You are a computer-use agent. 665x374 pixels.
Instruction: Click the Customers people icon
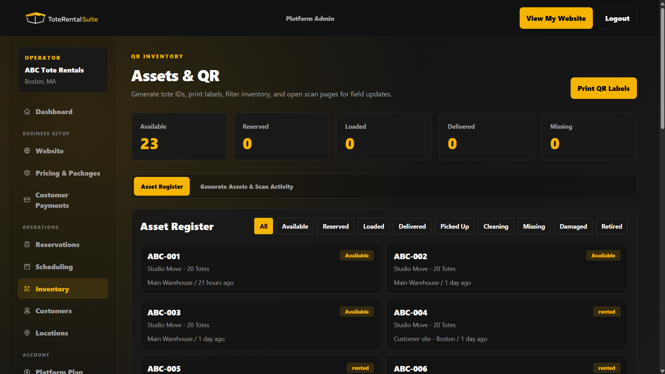(27, 311)
